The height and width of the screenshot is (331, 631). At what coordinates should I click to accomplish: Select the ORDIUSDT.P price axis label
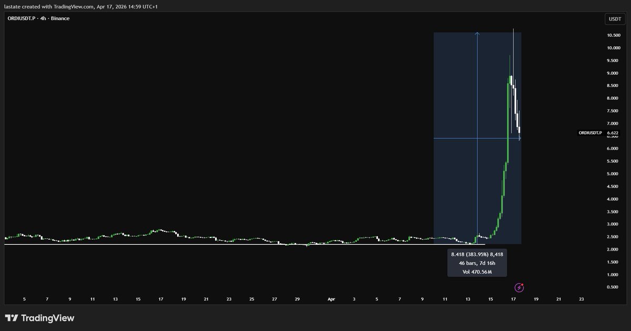pyautogui.click(x=591, y=133)
